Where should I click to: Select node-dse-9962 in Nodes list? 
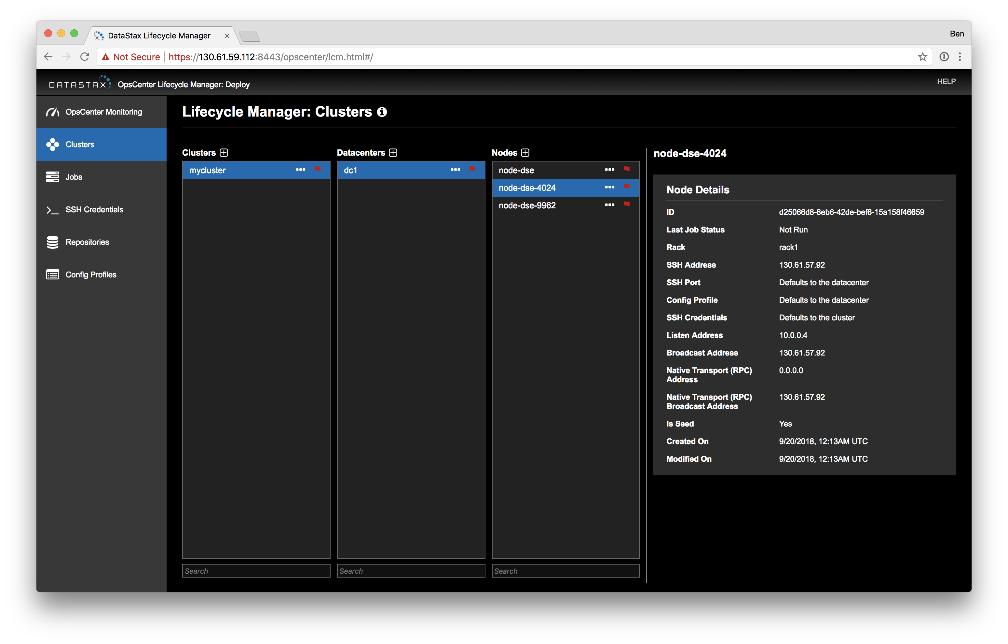[527, 205]
